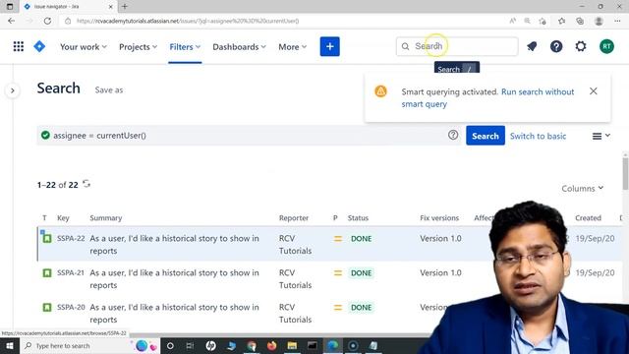
Task: Open the Columns dropdown
Action: click(x=582, y=188)
